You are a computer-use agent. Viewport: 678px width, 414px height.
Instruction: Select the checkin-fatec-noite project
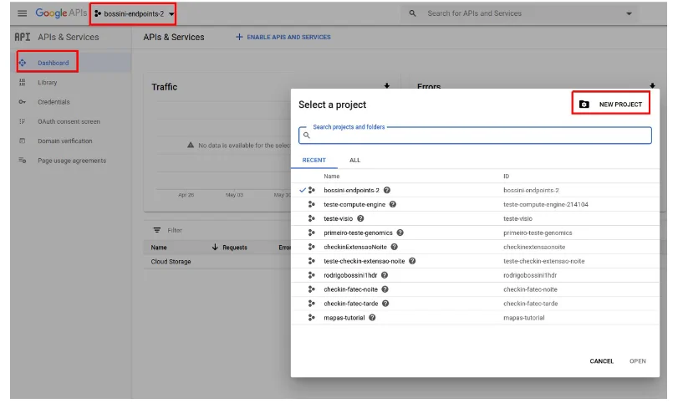[475, 289]
